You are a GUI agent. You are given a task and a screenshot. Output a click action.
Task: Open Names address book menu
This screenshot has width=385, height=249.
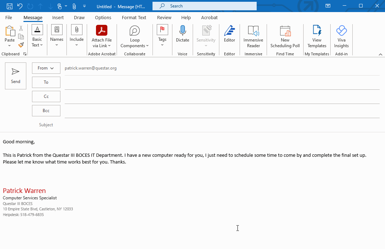point(57,36)
